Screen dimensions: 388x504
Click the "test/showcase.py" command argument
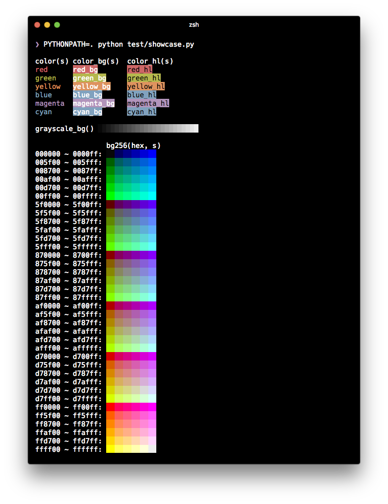tap(161, 44)
